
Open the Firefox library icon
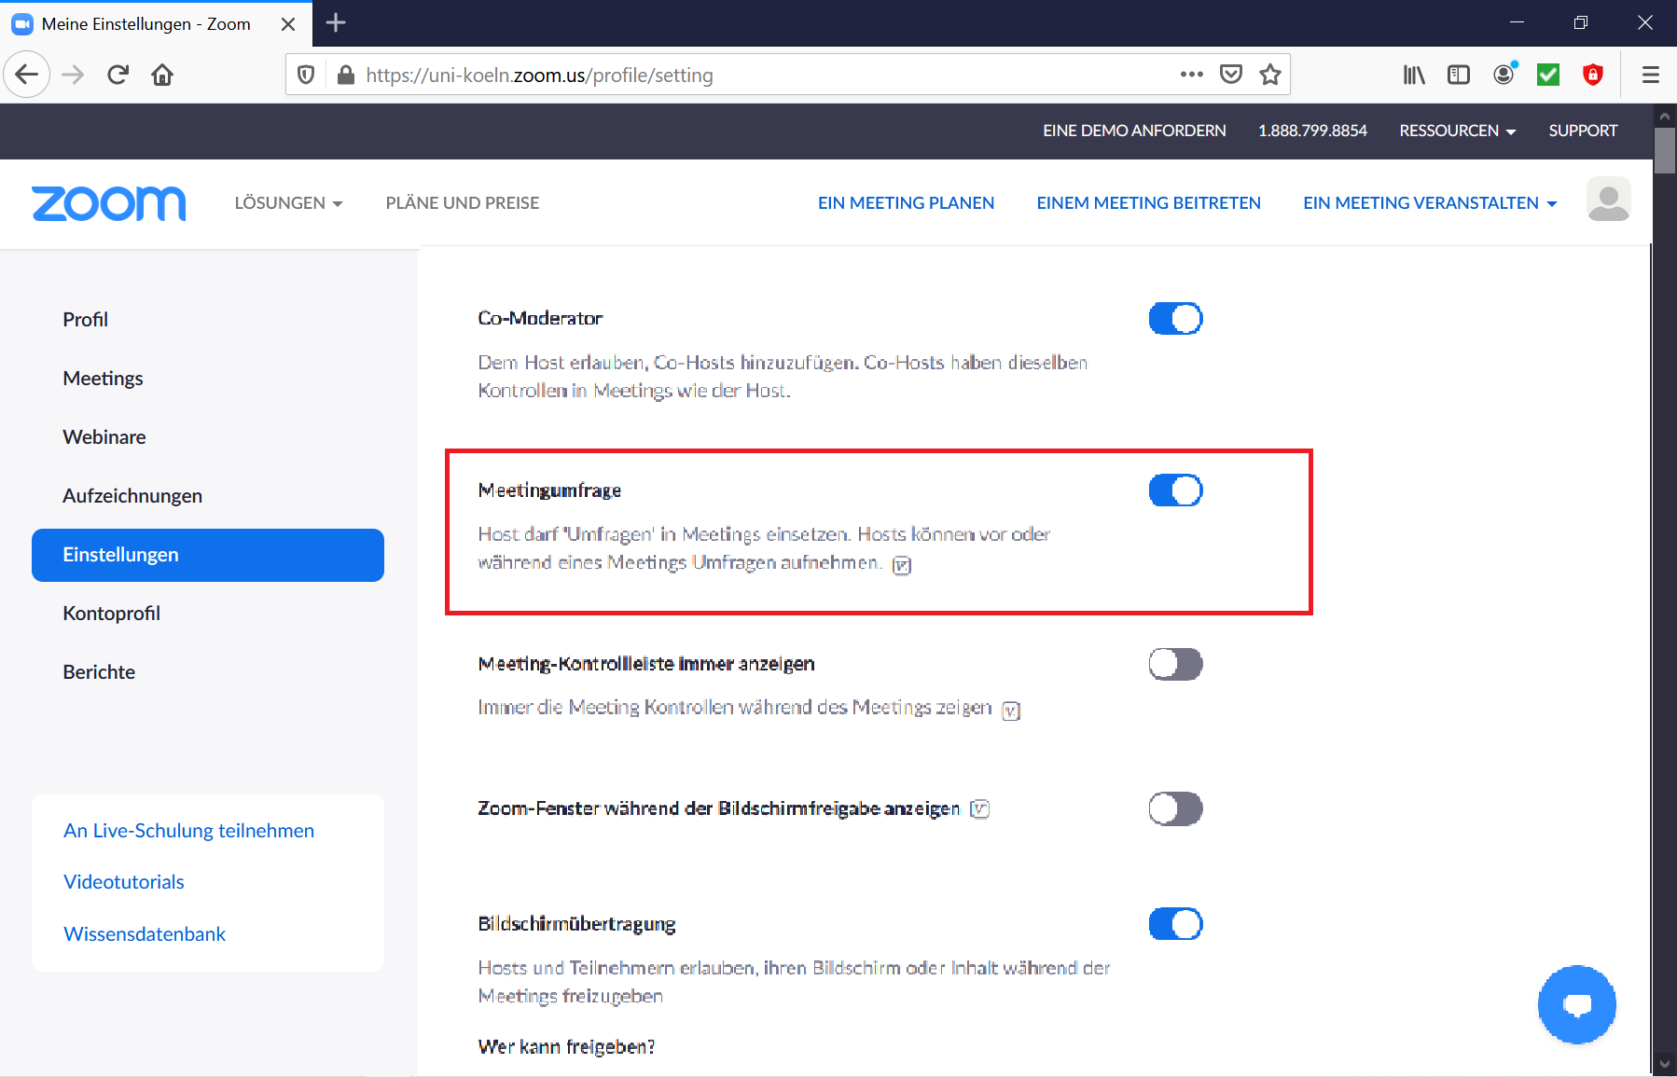pyautogui.click(x=1414, y=75)
